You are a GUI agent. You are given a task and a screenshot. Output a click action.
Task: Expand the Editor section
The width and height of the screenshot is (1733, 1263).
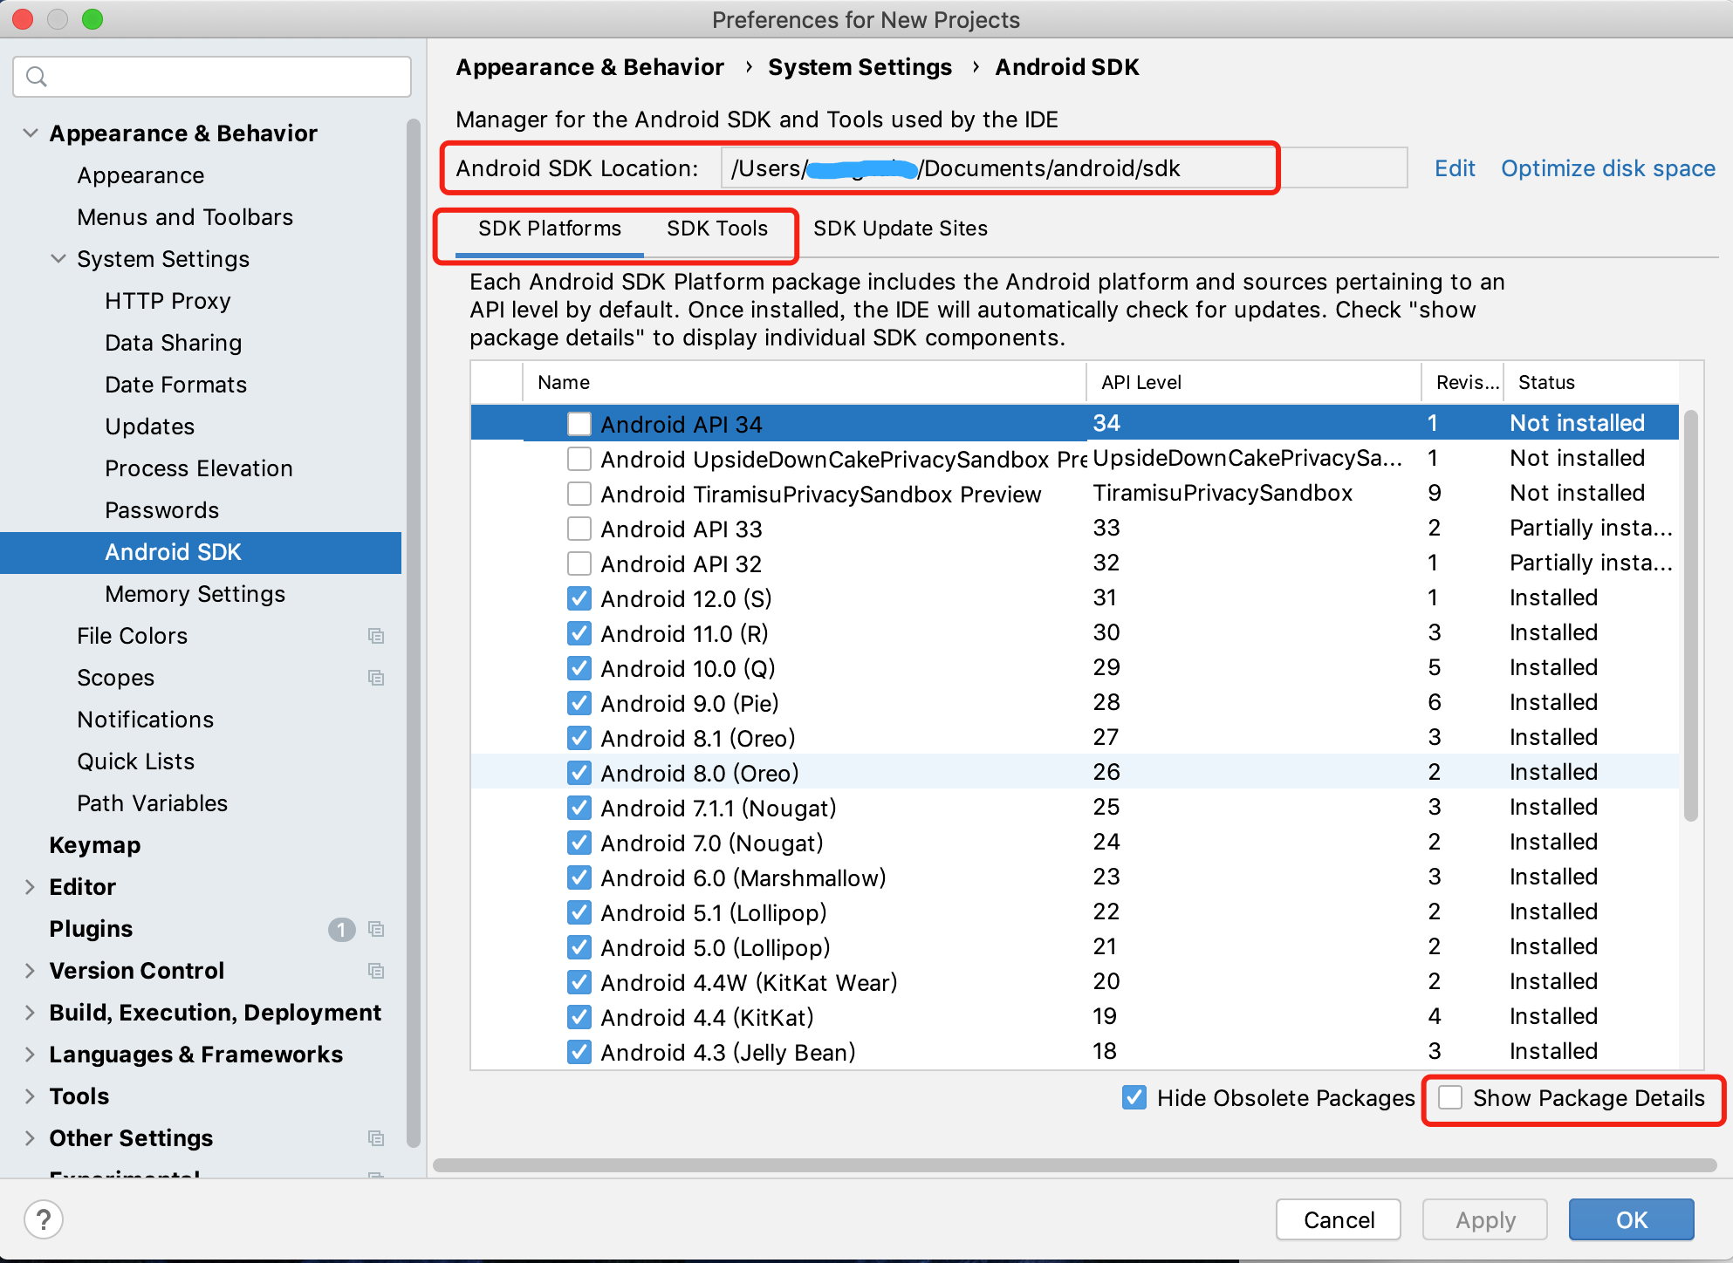point(31,887)
